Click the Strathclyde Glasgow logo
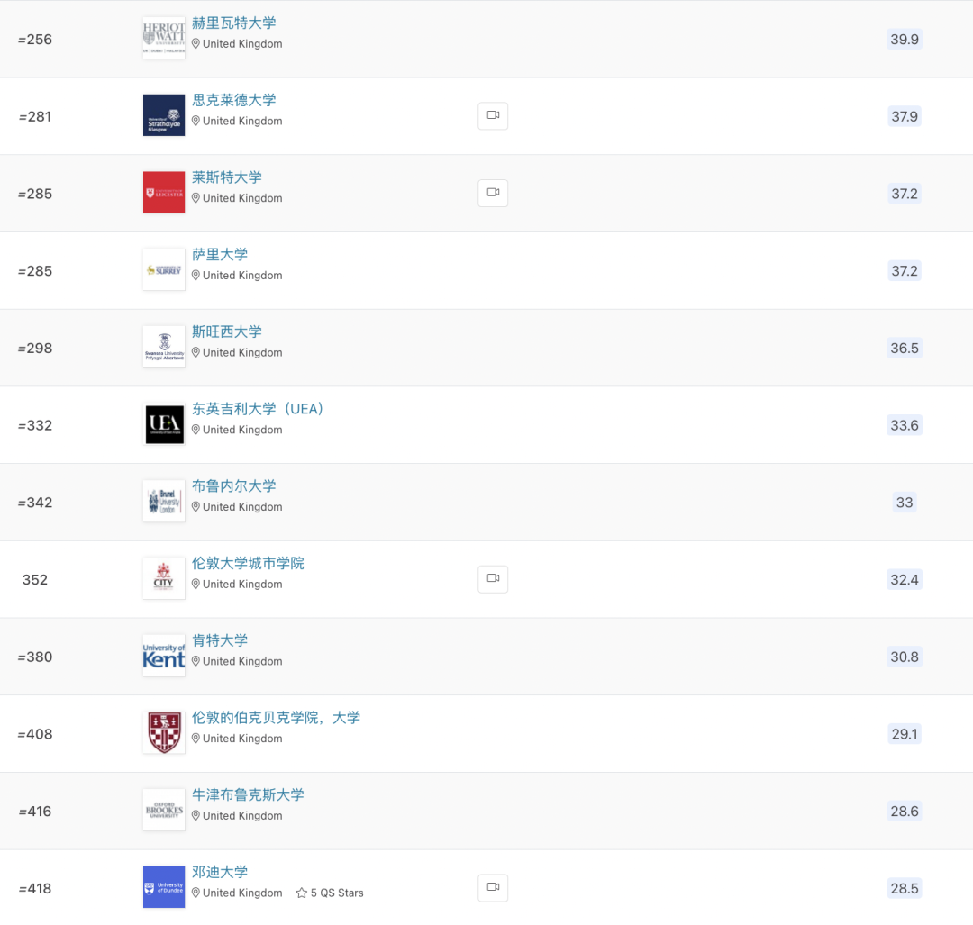Screen dimensions: 973x925 click(164, 115)
